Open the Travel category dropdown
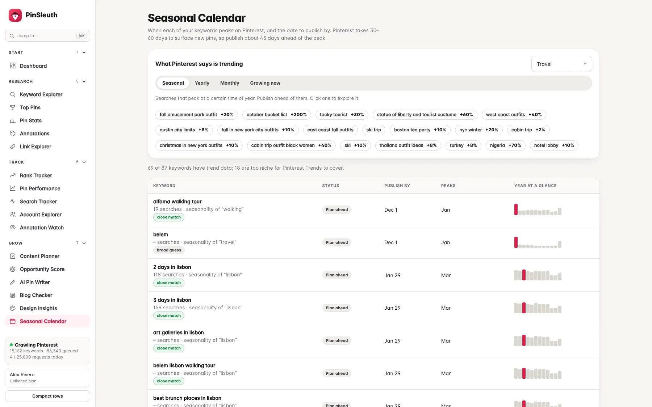Screen dimensions: 652x407 [x=561, y=64]
